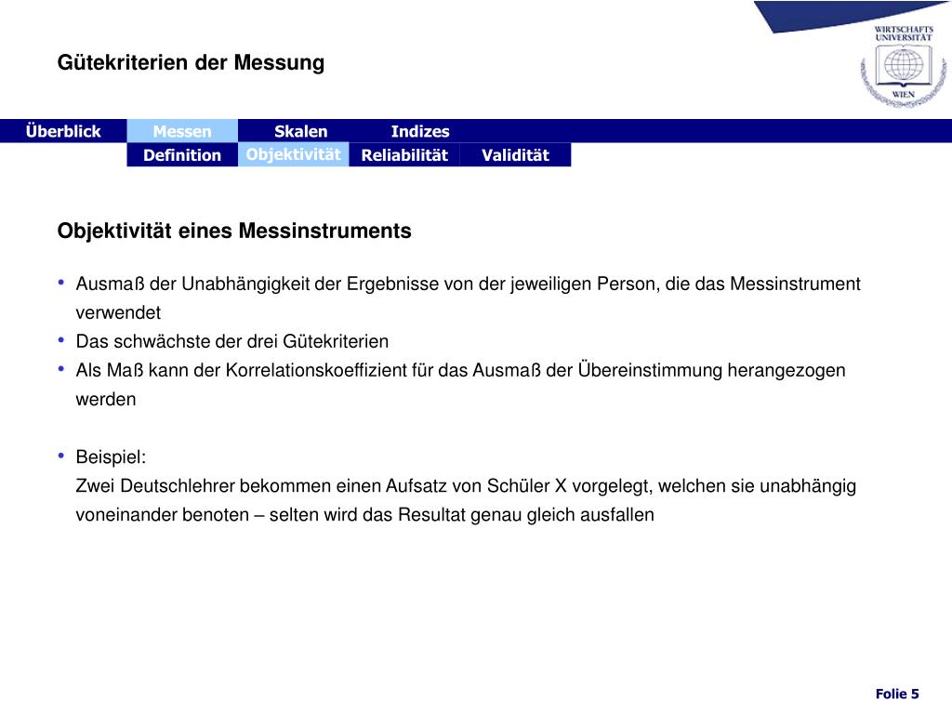Click the word verwendet under first bullet
This screenshot has width=952, height=714.
118,312
